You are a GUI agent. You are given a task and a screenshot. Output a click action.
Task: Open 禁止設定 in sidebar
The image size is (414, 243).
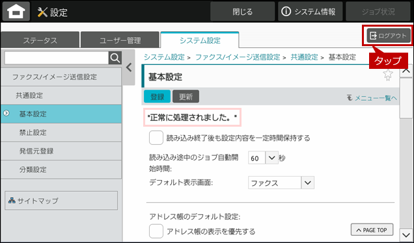point(61,133)
